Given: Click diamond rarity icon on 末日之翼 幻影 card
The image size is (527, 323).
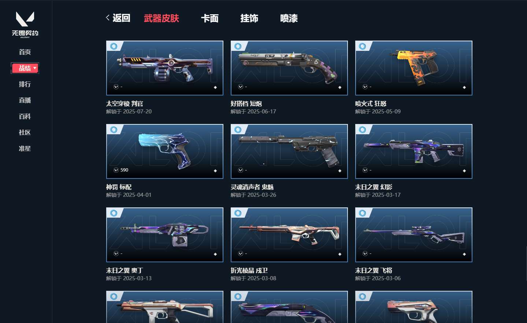Looking at the screenshot, I should [x=464, y=171].
